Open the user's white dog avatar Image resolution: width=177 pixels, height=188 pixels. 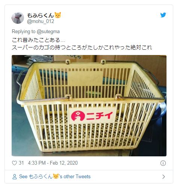click(18, 18)
